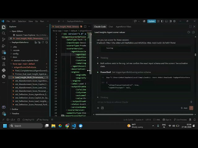The width and height of the screenshot is (198, 148).
Task: Open Windows Start menu
Action: [x=5, y=126]
